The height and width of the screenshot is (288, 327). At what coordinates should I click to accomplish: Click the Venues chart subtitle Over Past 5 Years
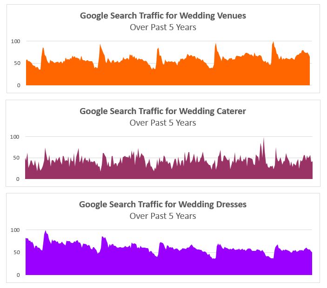point(163,27)
